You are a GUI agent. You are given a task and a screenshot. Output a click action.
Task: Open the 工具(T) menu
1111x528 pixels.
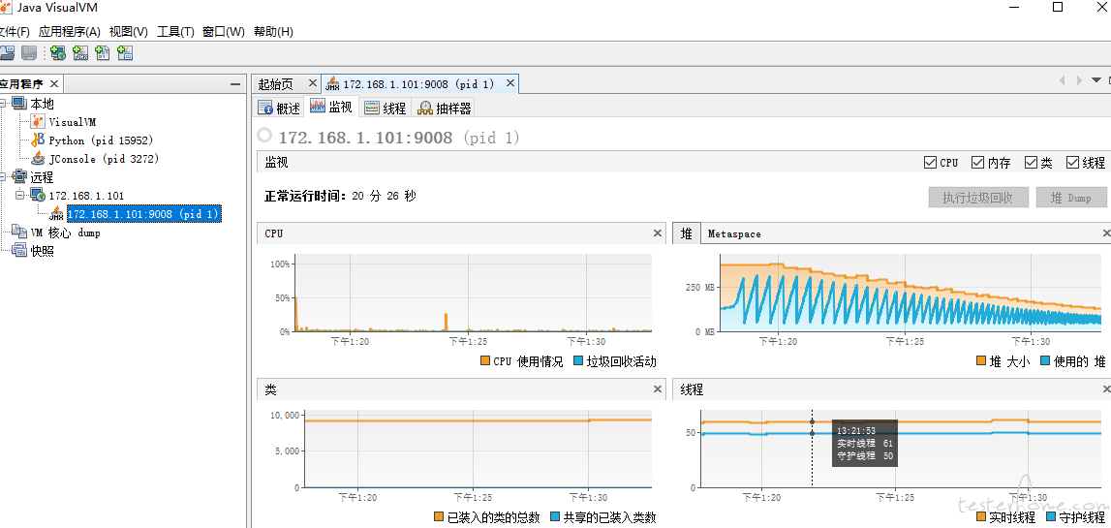(x=175, y=32)
